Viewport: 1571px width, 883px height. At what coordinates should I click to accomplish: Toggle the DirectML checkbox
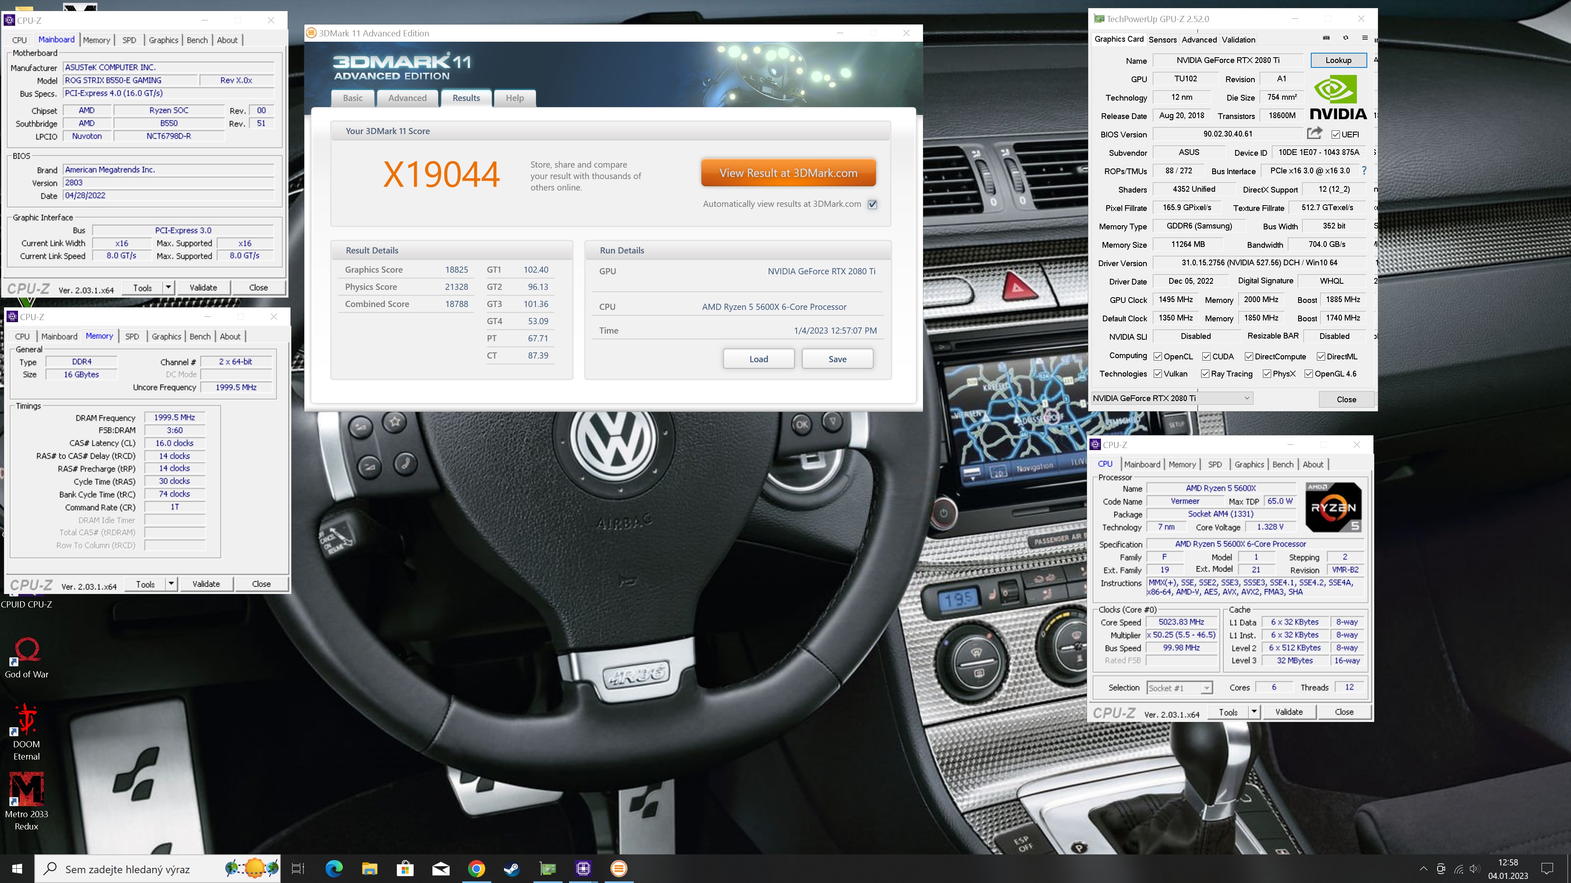tap(1321, 356)
